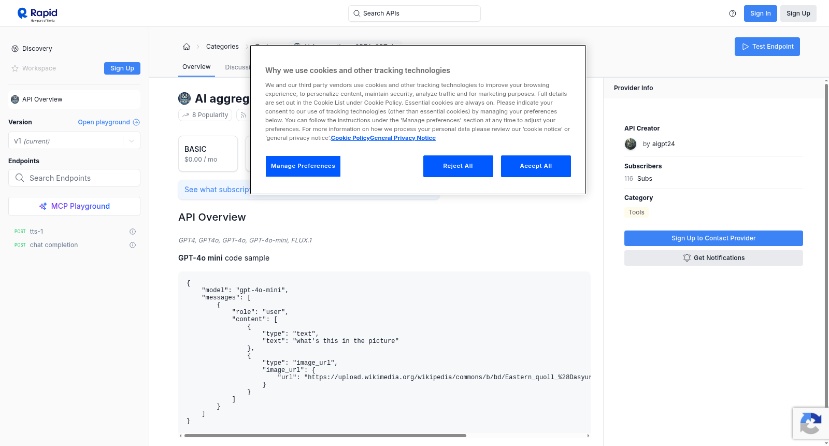Switch to the Overview tab
The image size is (829, 446).
coord(196,67)
